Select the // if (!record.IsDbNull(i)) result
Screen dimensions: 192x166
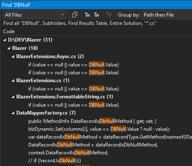click(54, 161)
